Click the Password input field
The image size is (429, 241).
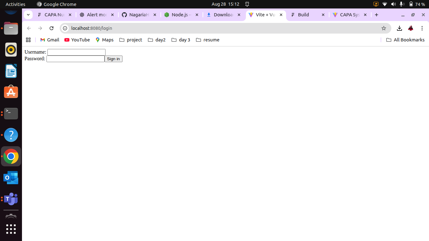pos(75,59)
